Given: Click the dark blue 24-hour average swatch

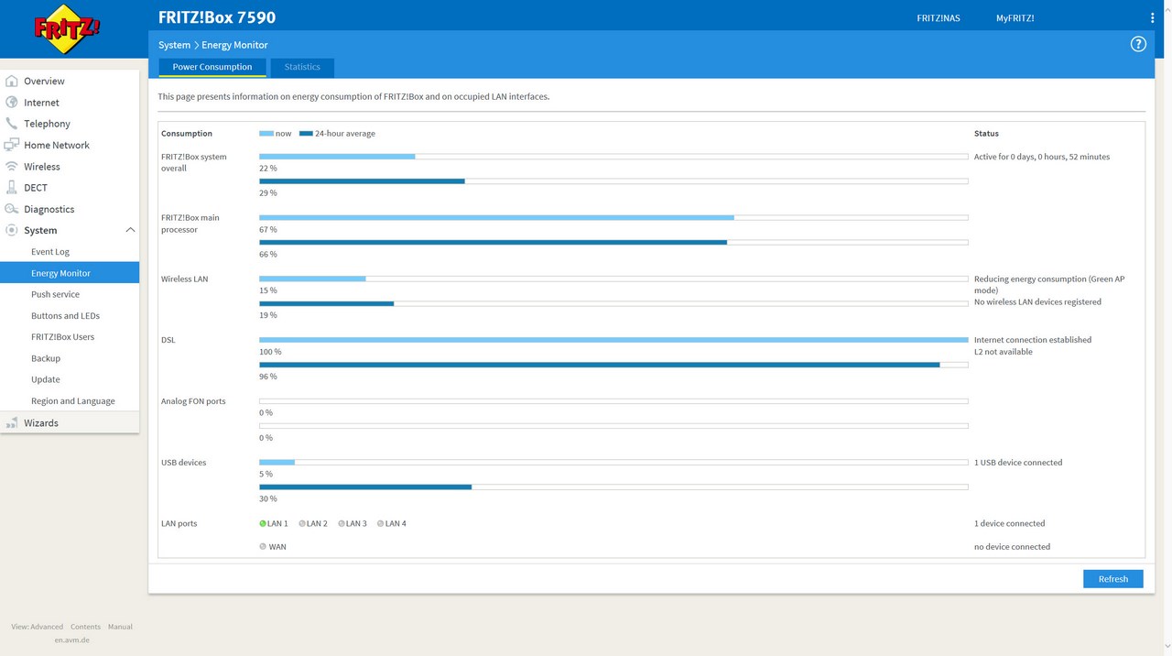Looking at the screenshot, I should click(306, 134).
